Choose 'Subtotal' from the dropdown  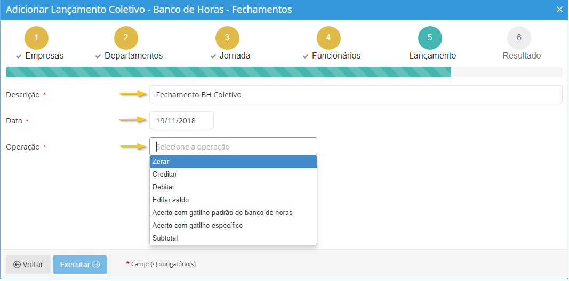tap(233, 238)
